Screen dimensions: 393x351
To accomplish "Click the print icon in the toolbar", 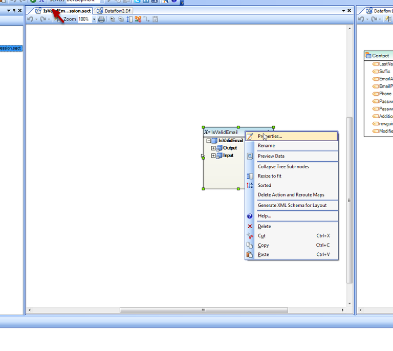I will (x=101, y=19).
